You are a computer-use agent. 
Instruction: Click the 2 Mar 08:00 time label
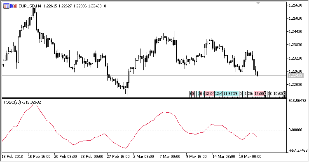click(144, 157)
